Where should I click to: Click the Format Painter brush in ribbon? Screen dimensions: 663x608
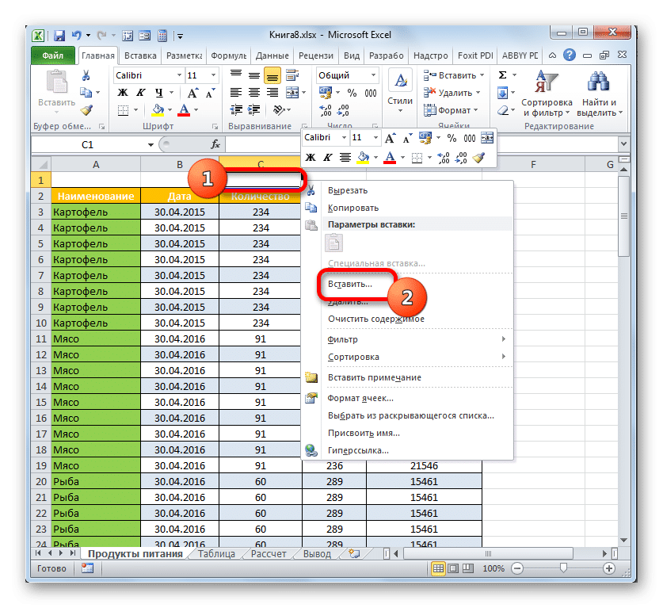(x=86, y=110)
